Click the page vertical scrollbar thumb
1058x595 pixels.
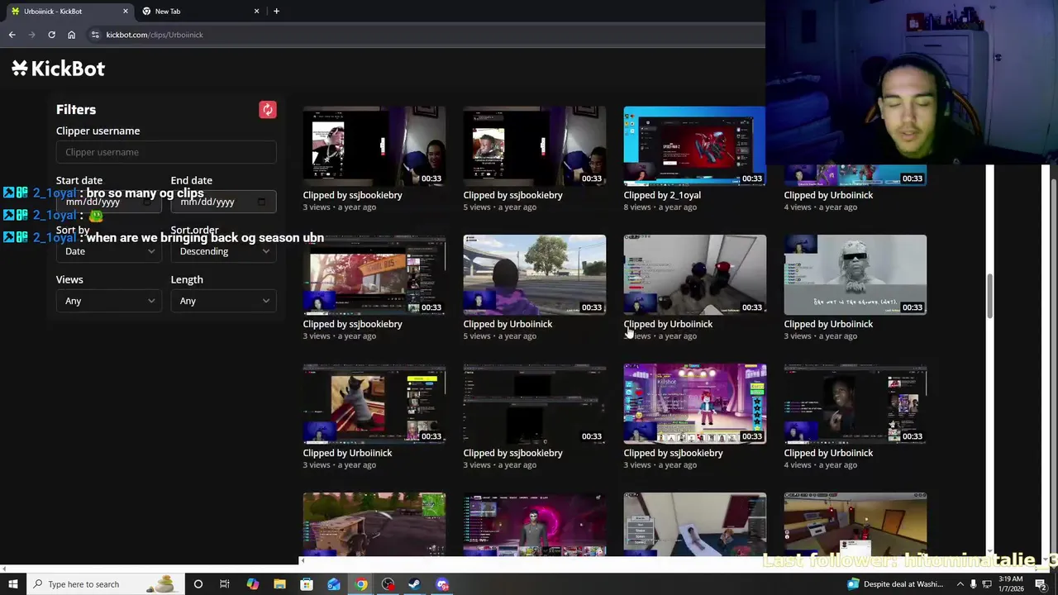click(989, 296)
